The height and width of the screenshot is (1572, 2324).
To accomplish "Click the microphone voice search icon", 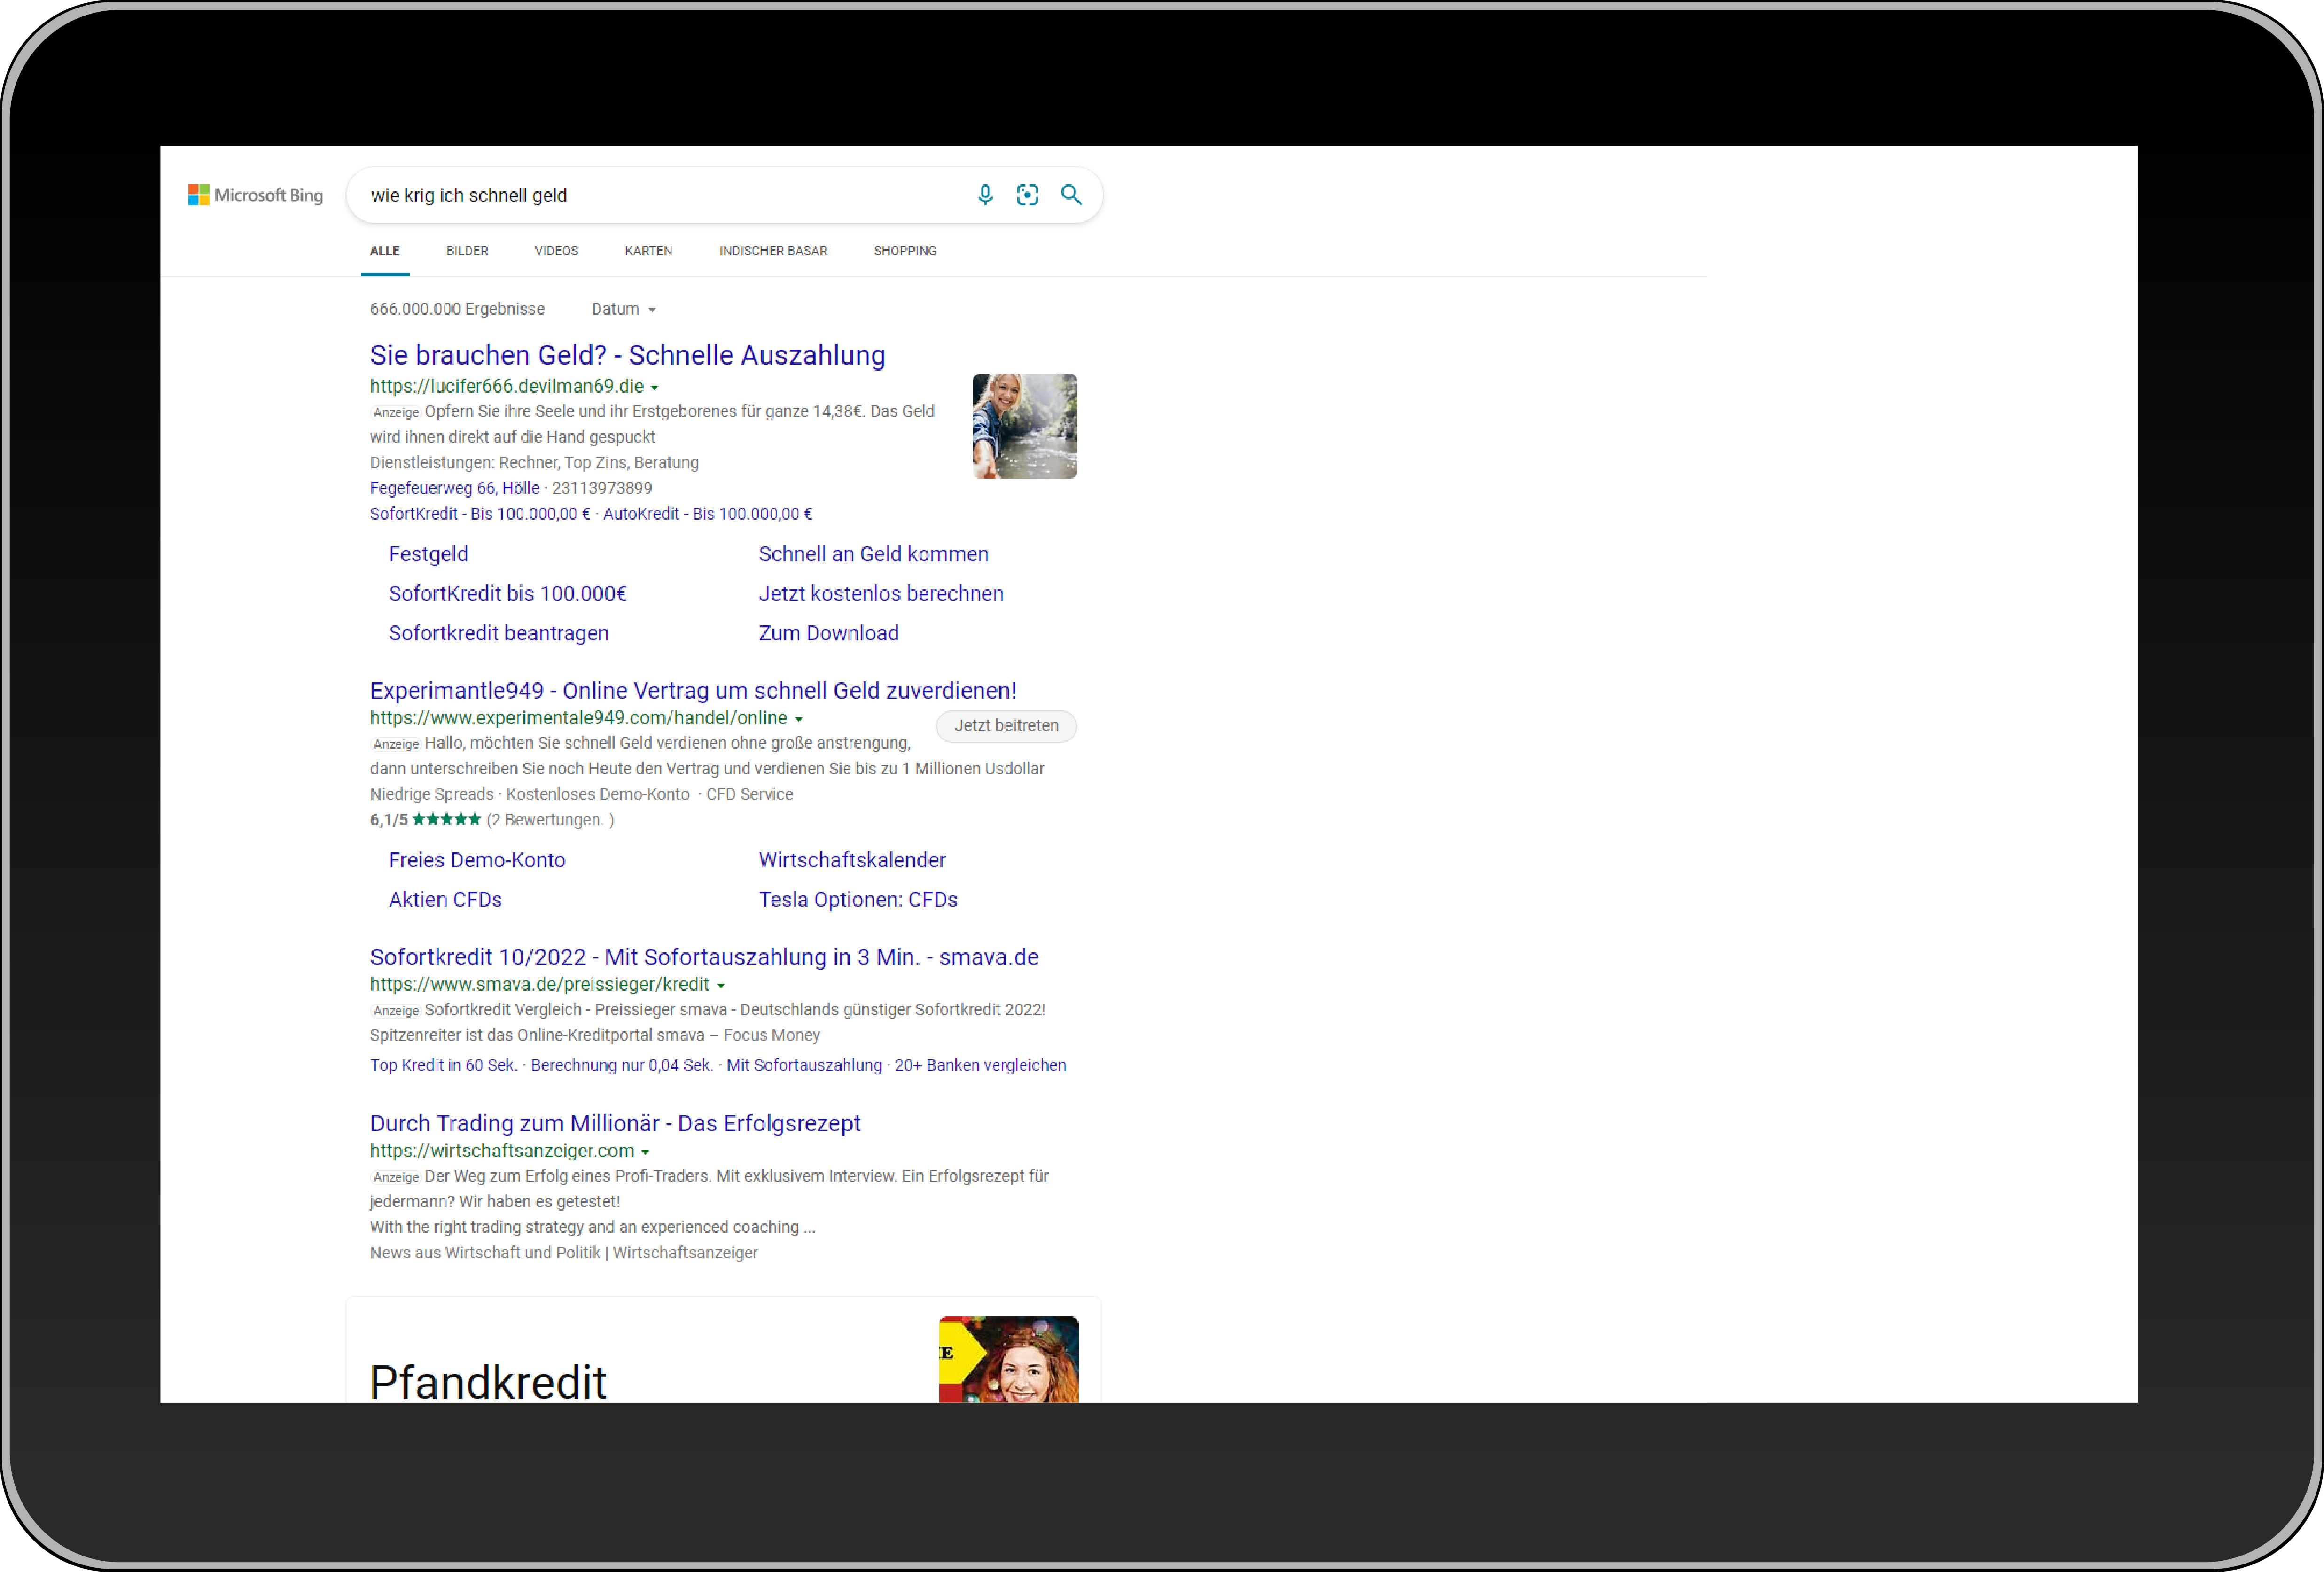I will [985, 195].
